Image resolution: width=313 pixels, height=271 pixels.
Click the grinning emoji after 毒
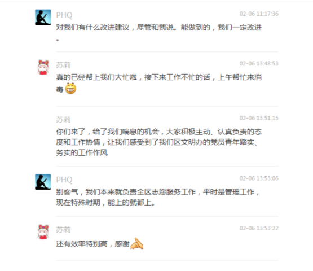[70, 88]
